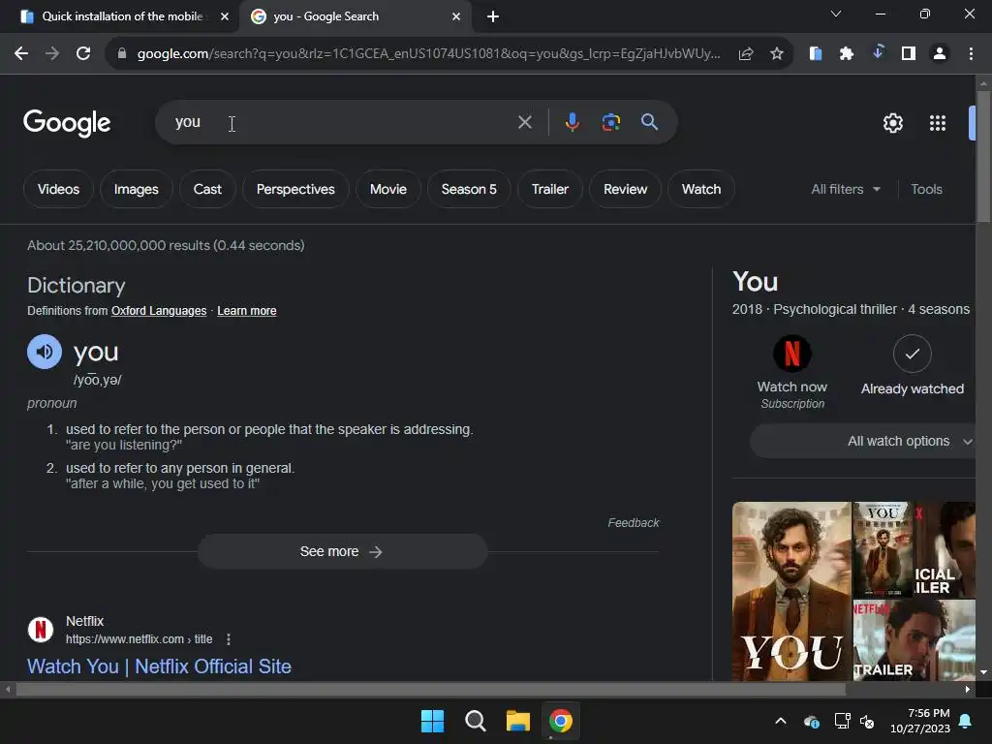Image resolution: width=992 pixels, height=744 pixels.
Task: Select the Movie filter chip
Action: click(x=387, y=189)
